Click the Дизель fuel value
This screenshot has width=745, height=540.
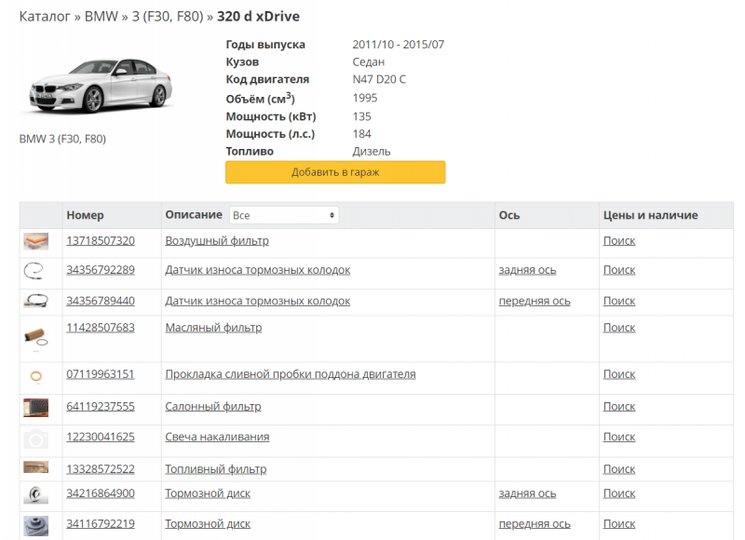[372, 152]
